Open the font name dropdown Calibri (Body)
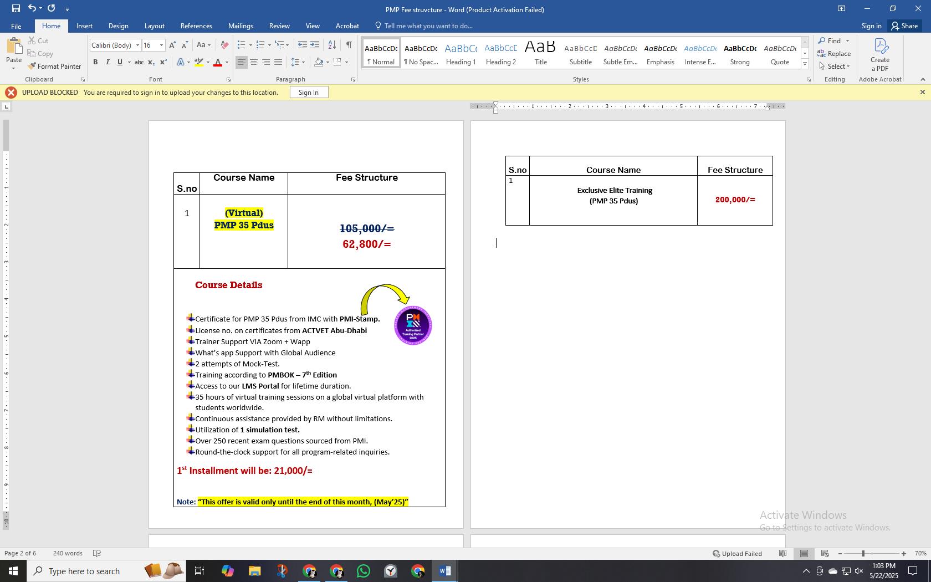 pyautogui.click(x=137, y=45)
